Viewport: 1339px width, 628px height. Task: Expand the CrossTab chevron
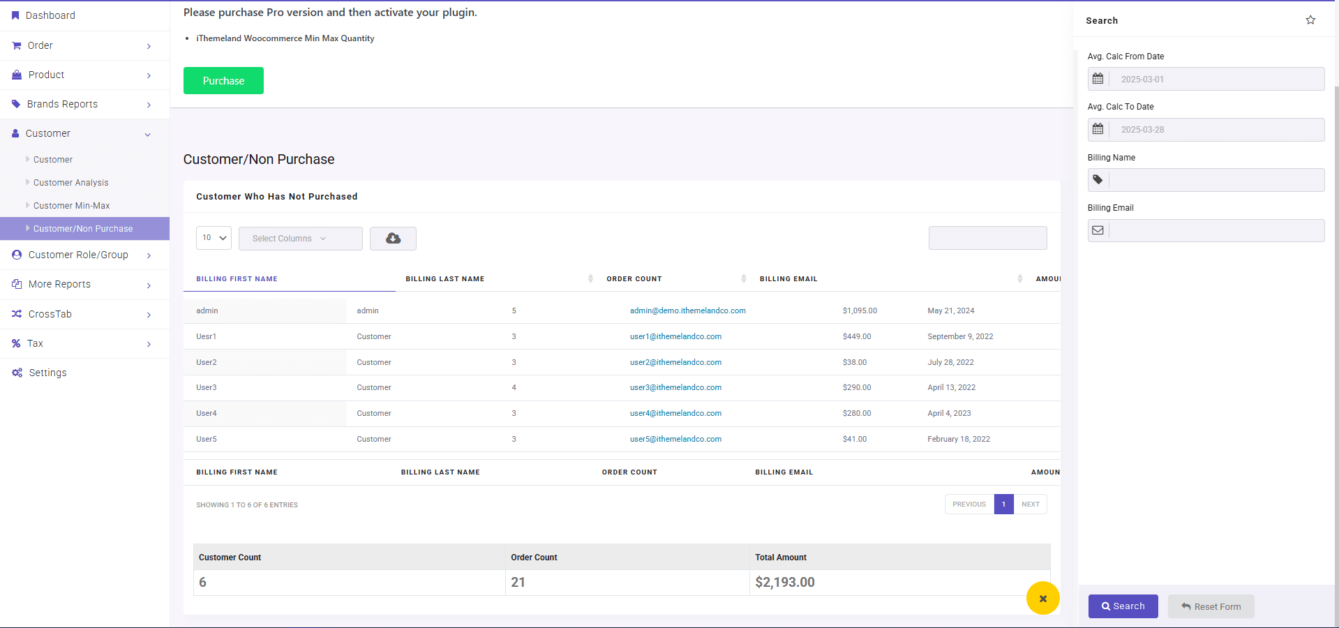149,315
